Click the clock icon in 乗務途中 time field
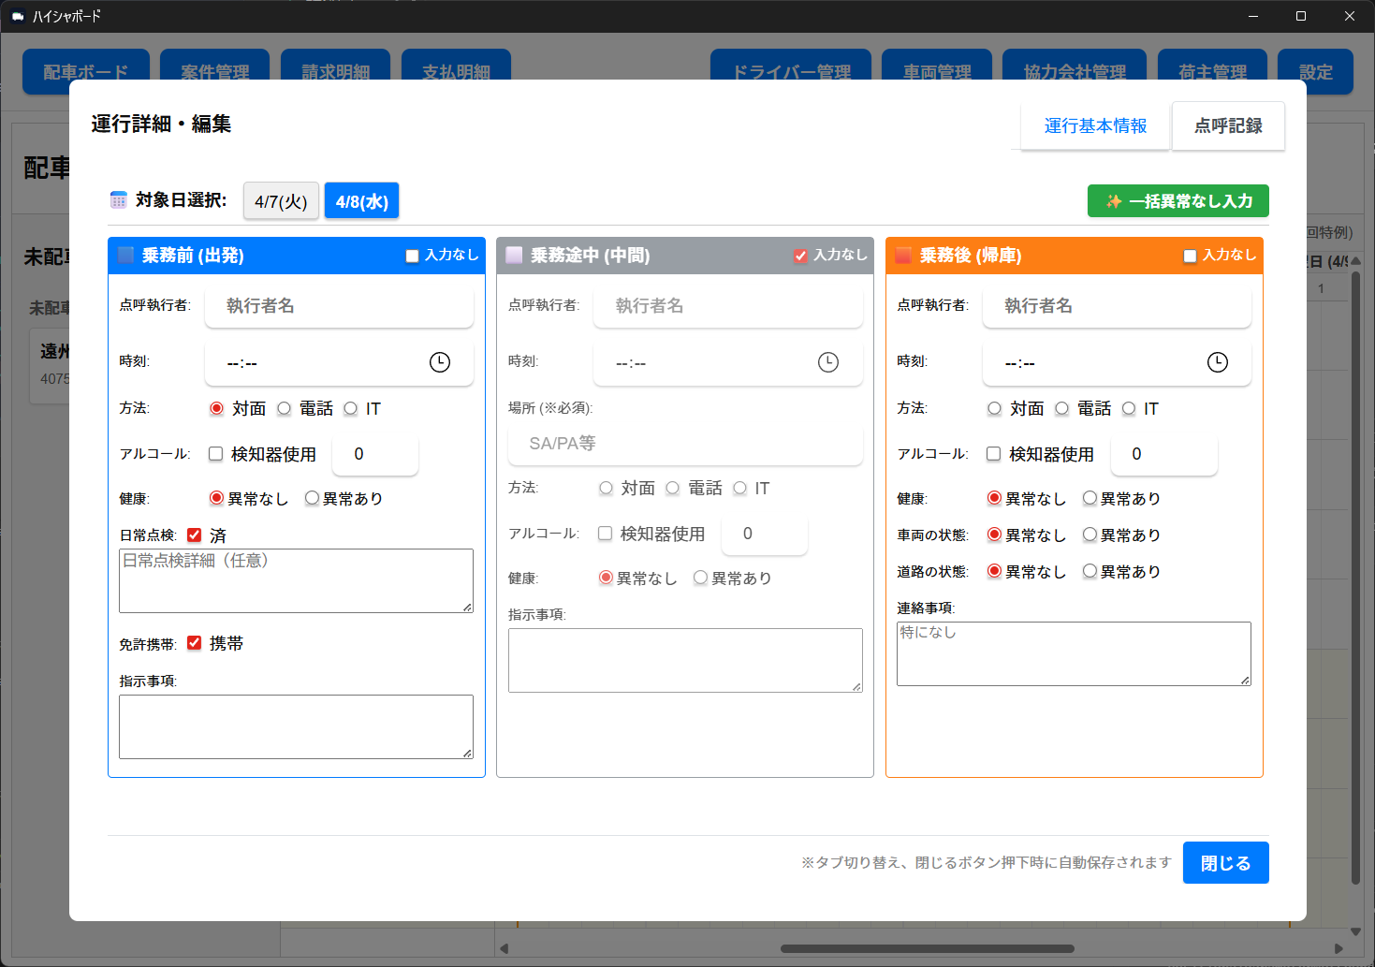1375x967 pixels. tap(828, 362)
